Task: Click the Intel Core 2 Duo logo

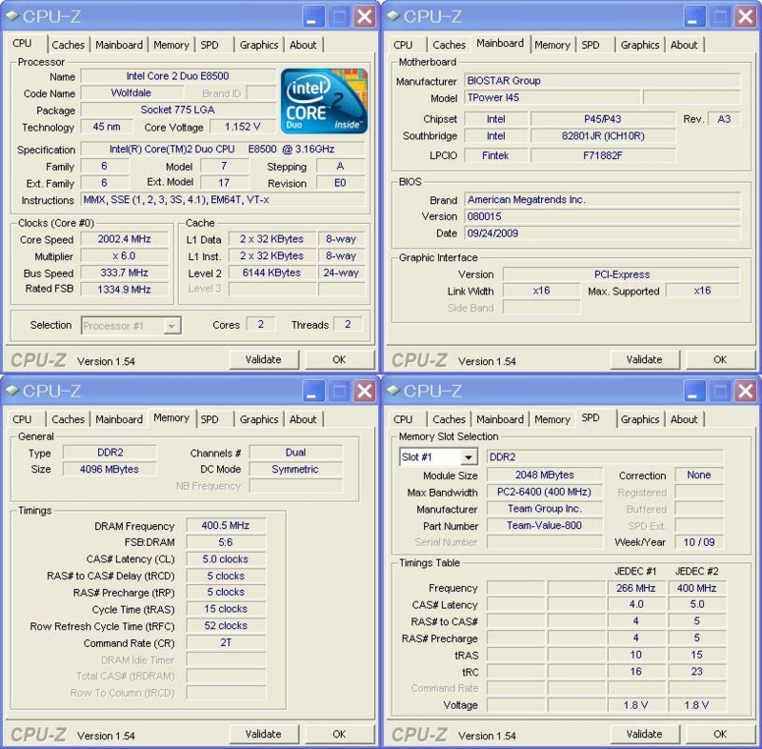Action: (324, 101)
